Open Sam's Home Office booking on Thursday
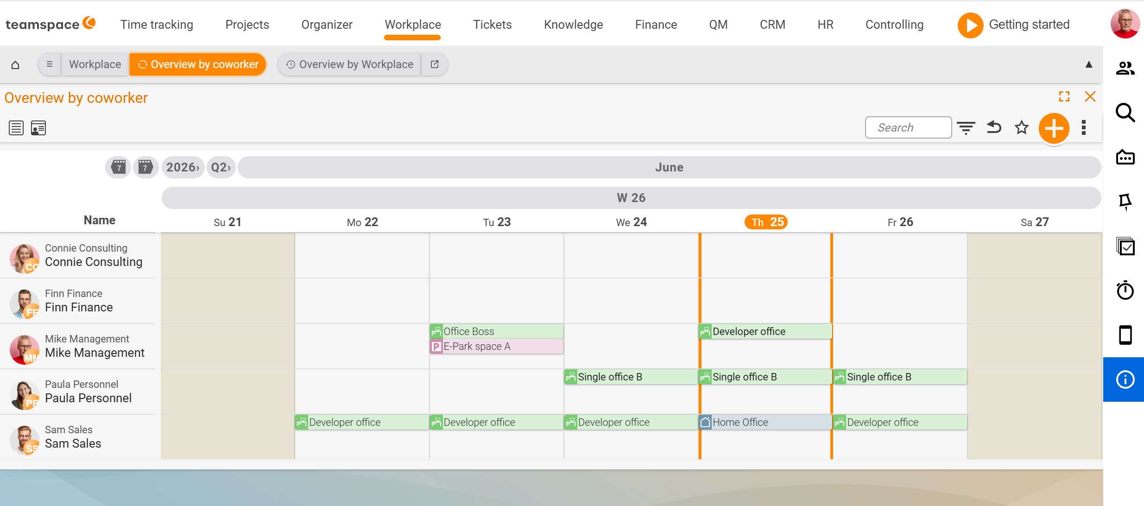Screen dimensions: 1144x506 click(x=765, y=422)
